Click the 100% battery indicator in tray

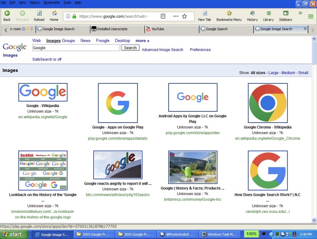251,234
